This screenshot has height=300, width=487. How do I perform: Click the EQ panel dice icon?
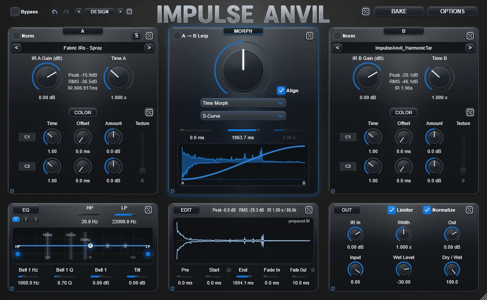148,210
